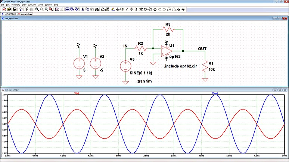
Task: Click the .tran 5m directive text
Action: pos(144,80)
